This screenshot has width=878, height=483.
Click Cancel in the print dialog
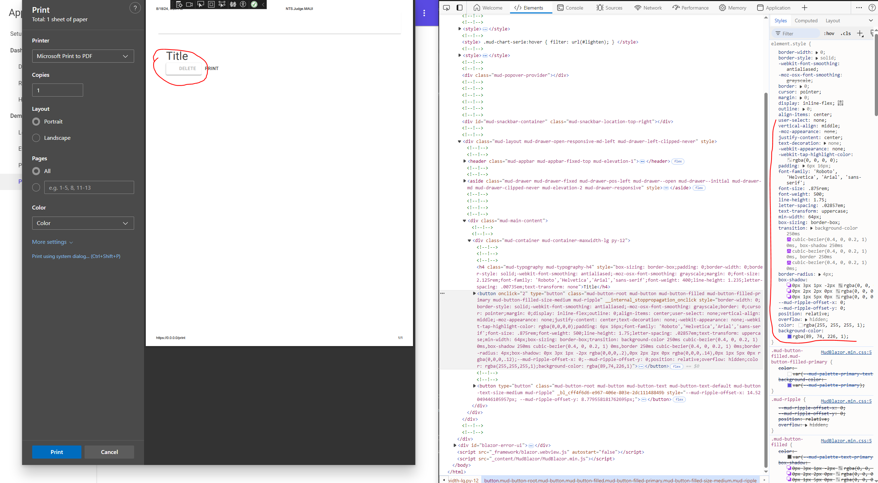[109, 452]
